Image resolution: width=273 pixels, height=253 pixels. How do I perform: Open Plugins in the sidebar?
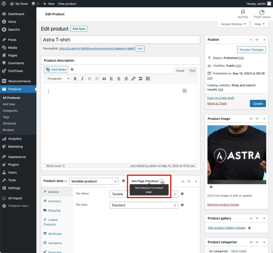click(18, 164)
